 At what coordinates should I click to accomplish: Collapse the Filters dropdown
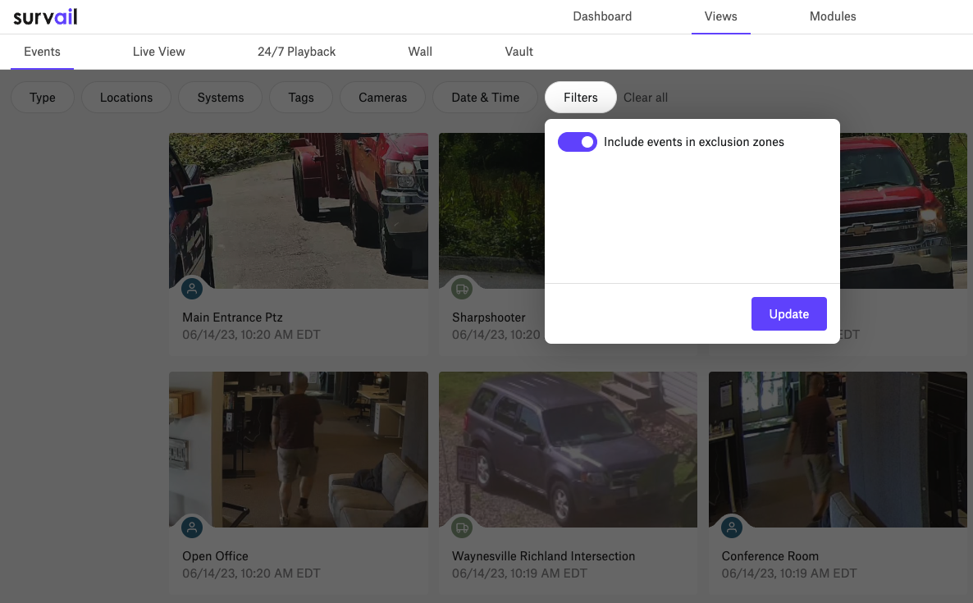[x=581, y=98]
